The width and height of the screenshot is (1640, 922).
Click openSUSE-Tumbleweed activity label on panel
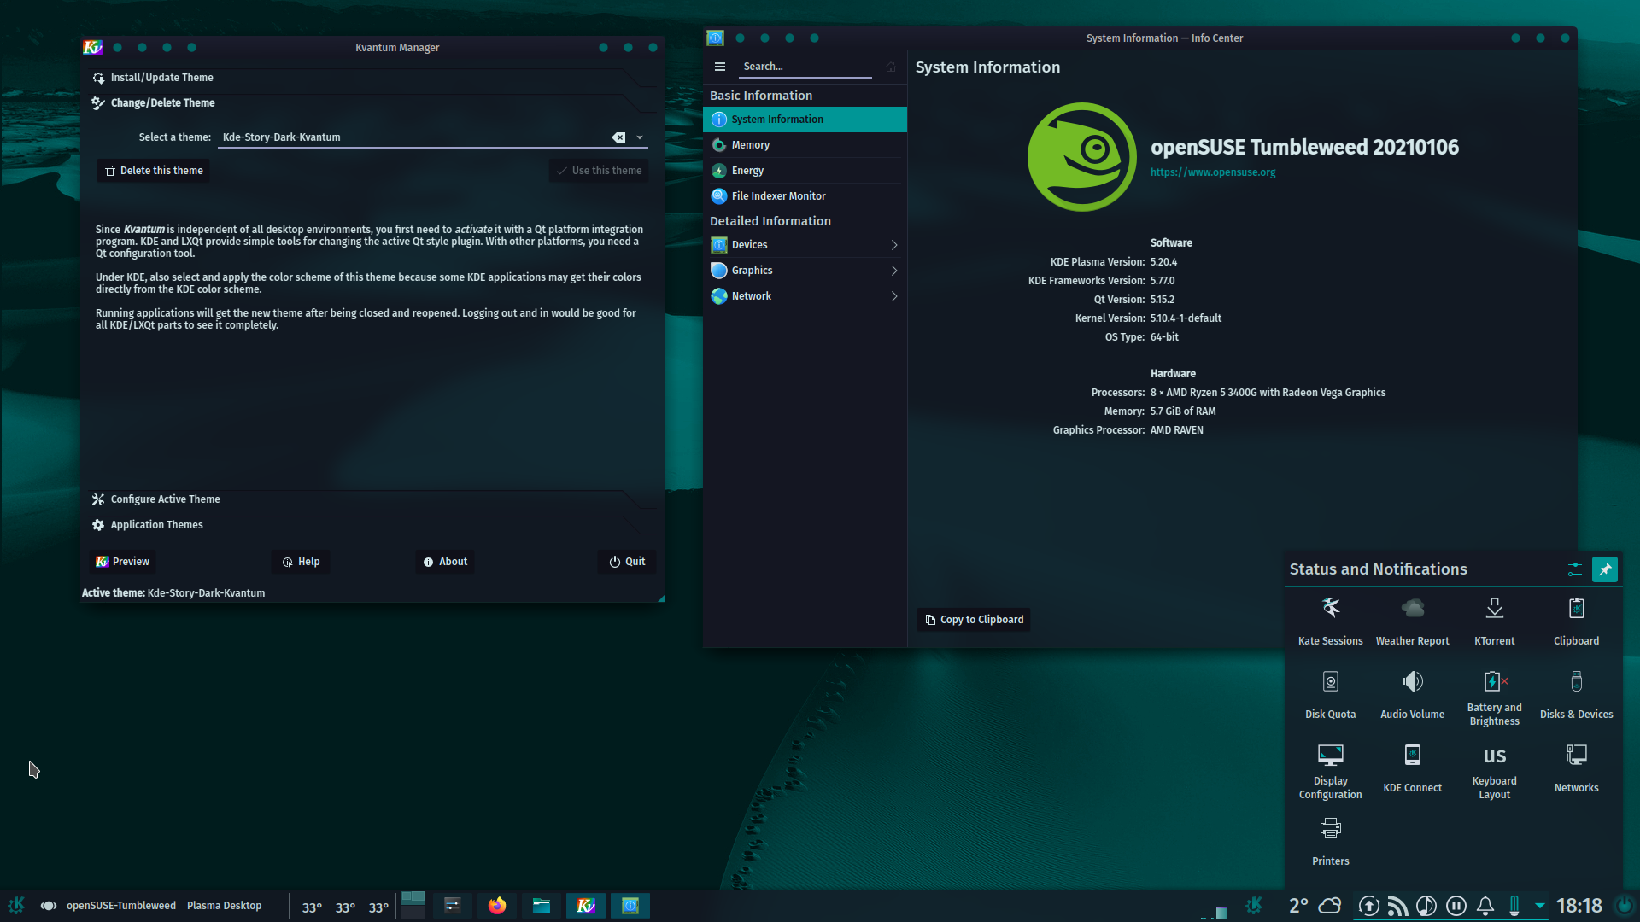[x=121, y=906]
